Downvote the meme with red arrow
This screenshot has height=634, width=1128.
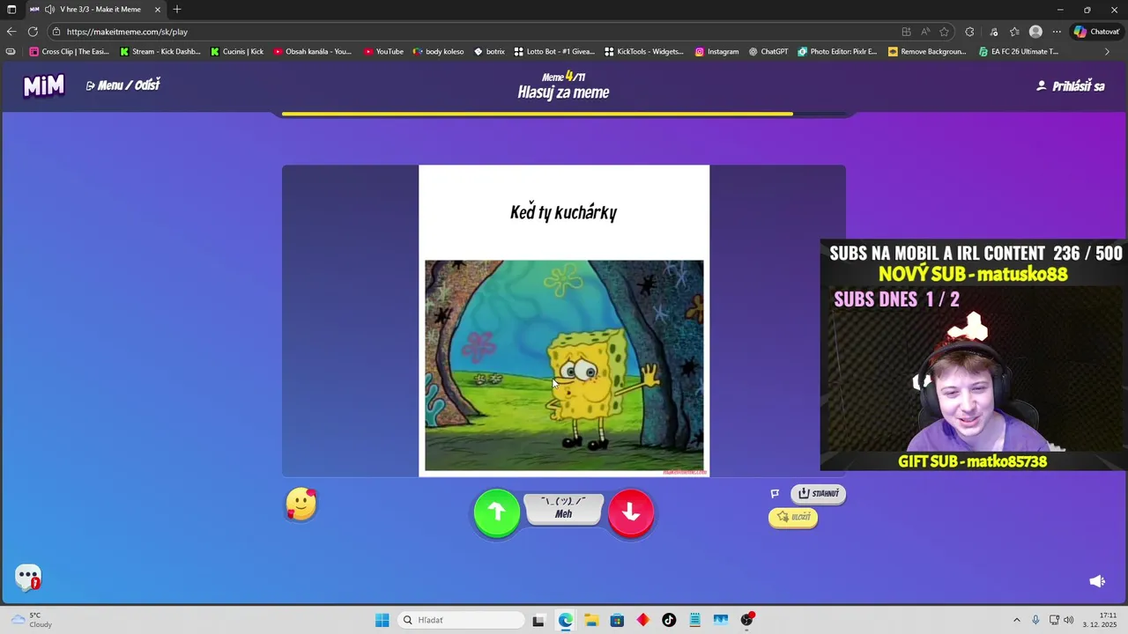631,512
